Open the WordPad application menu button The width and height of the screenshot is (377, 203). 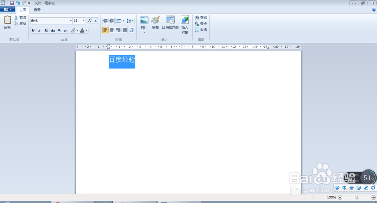pos(8,9)
